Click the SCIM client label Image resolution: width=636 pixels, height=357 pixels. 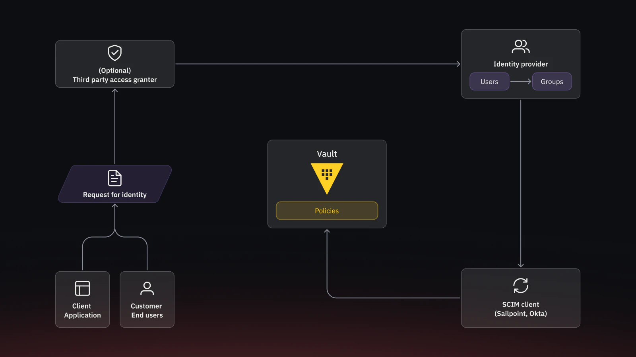coord(521,305)
